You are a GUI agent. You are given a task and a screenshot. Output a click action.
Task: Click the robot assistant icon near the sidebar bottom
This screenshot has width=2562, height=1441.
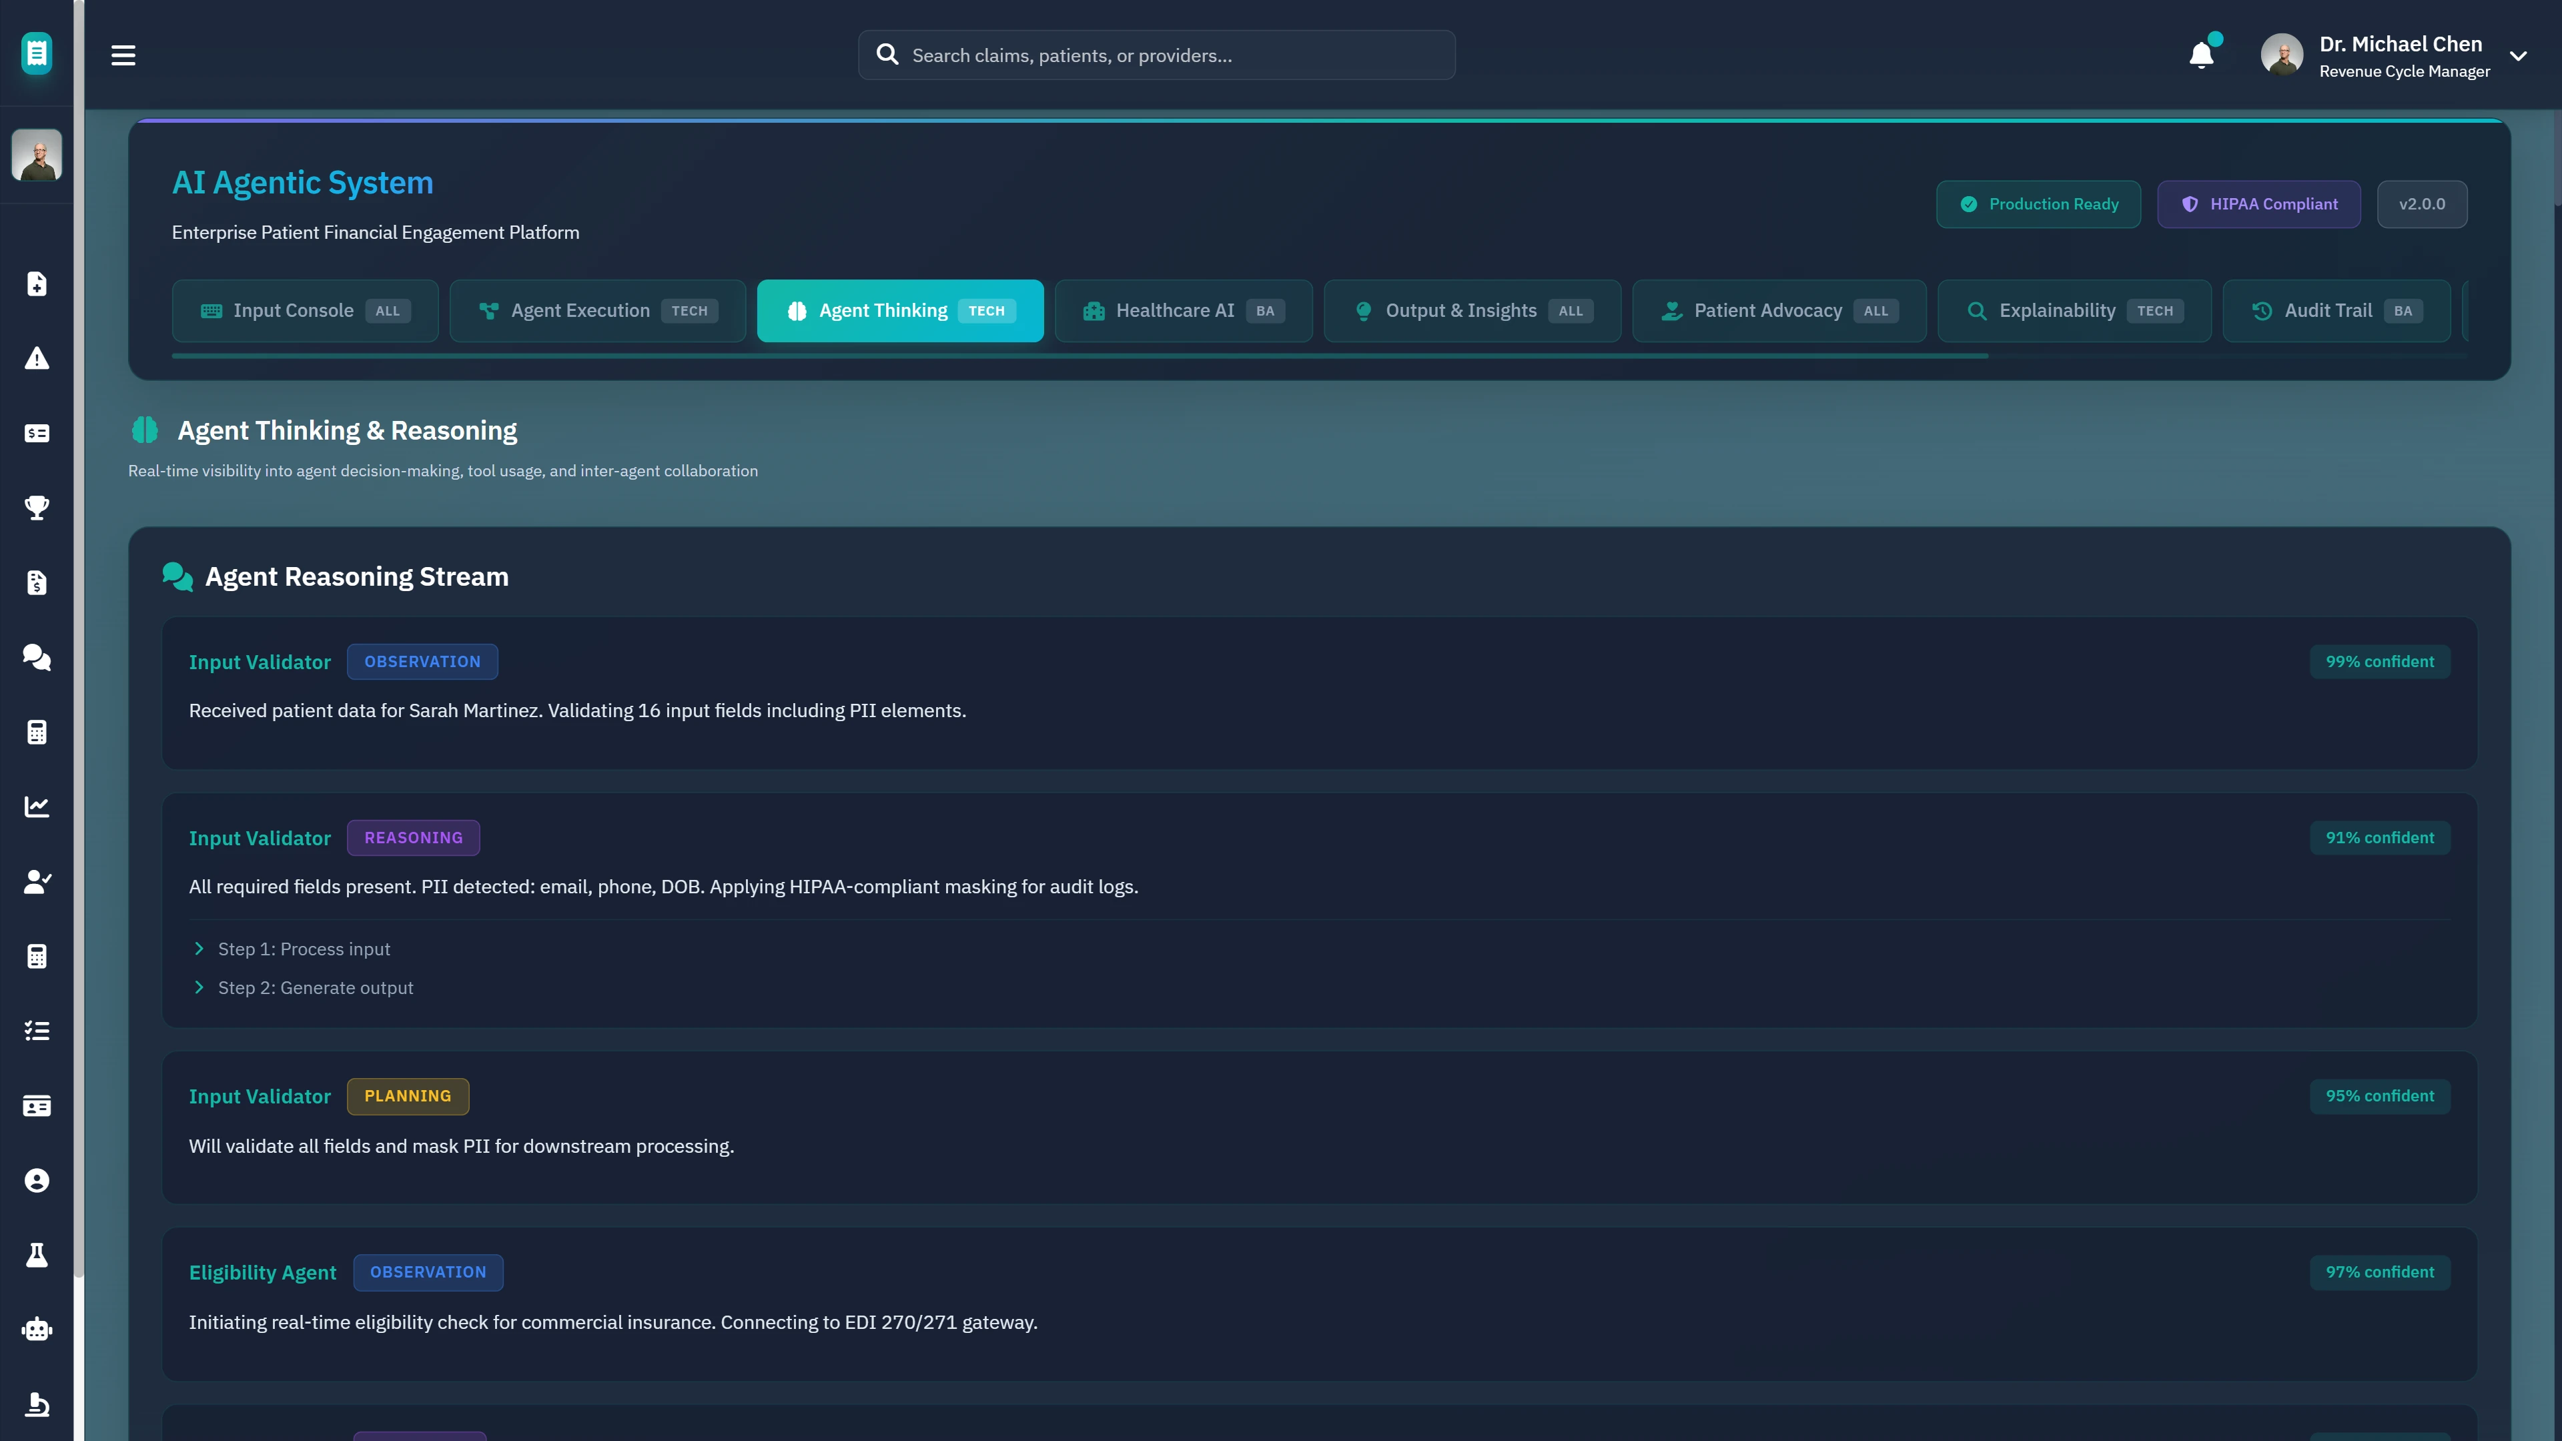pyautogui.click(x=37, y=1330)
